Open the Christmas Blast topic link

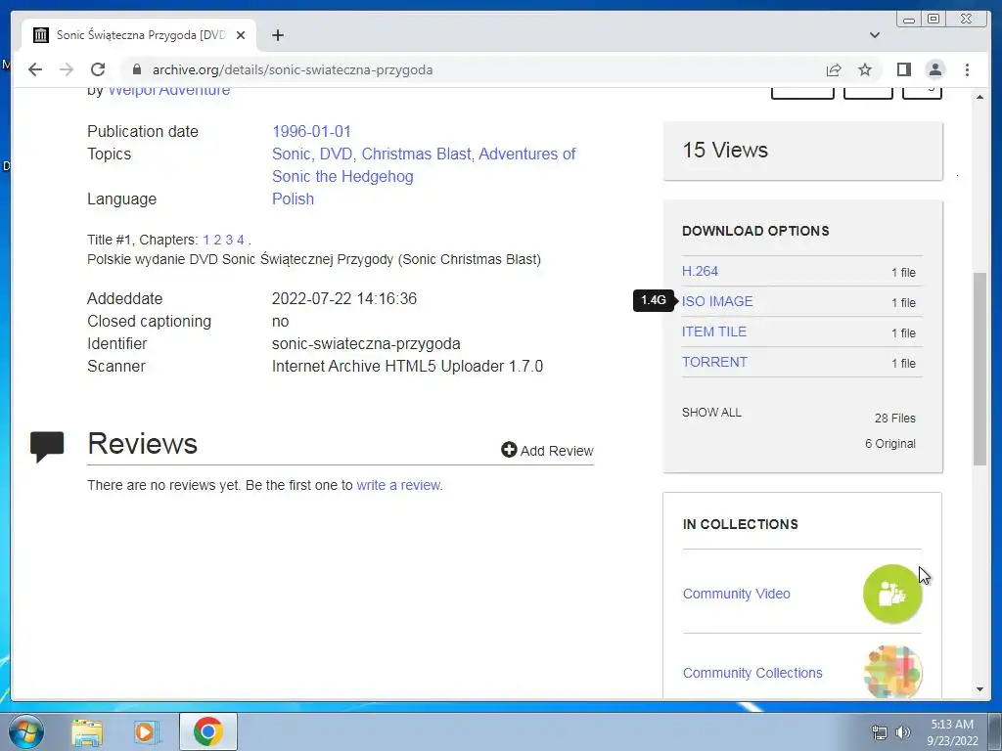click(416, 154)
